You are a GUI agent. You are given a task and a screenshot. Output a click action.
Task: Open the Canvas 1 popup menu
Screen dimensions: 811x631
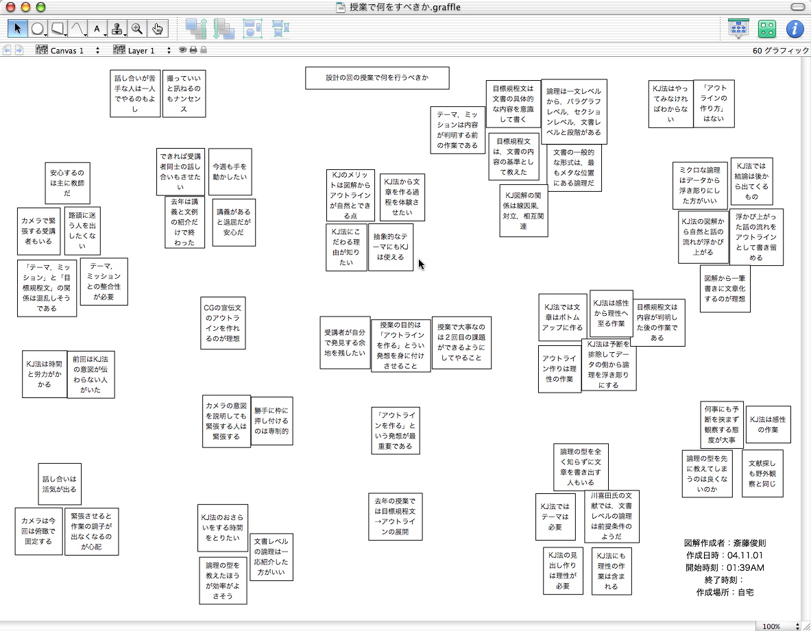(x=68, y=51)
